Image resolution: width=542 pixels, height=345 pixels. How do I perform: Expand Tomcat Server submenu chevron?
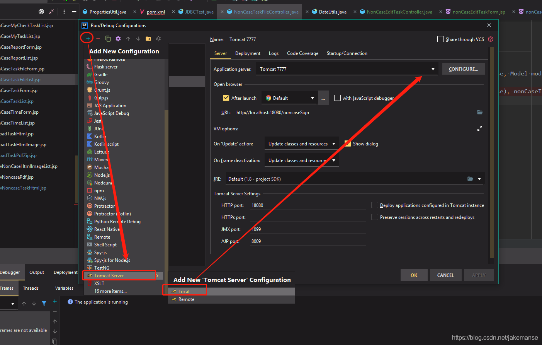157,276
